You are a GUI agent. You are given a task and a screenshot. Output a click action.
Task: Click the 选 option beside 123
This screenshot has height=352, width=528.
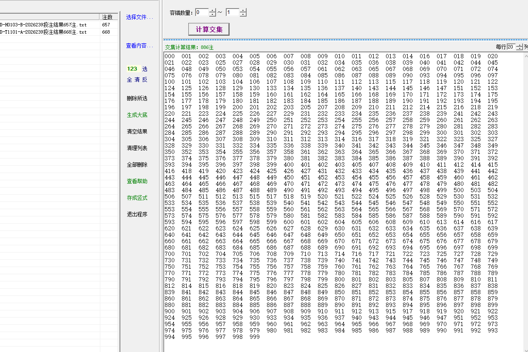coord(145,69)
